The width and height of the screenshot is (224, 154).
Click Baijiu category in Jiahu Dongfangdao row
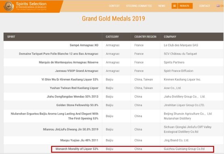point(110,97)
